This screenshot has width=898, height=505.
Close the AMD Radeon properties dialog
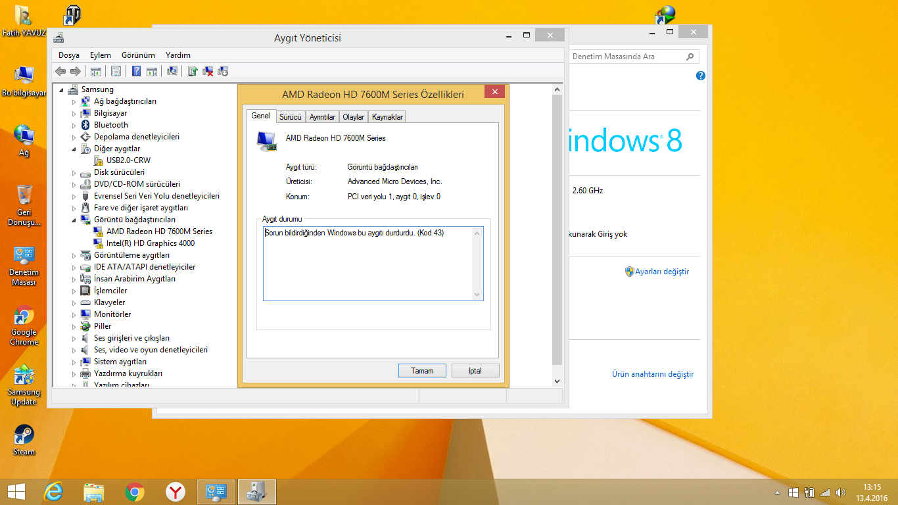coord(494,92)
